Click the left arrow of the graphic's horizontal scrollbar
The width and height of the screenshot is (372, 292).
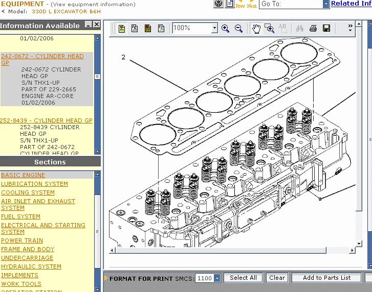(112, 250)
